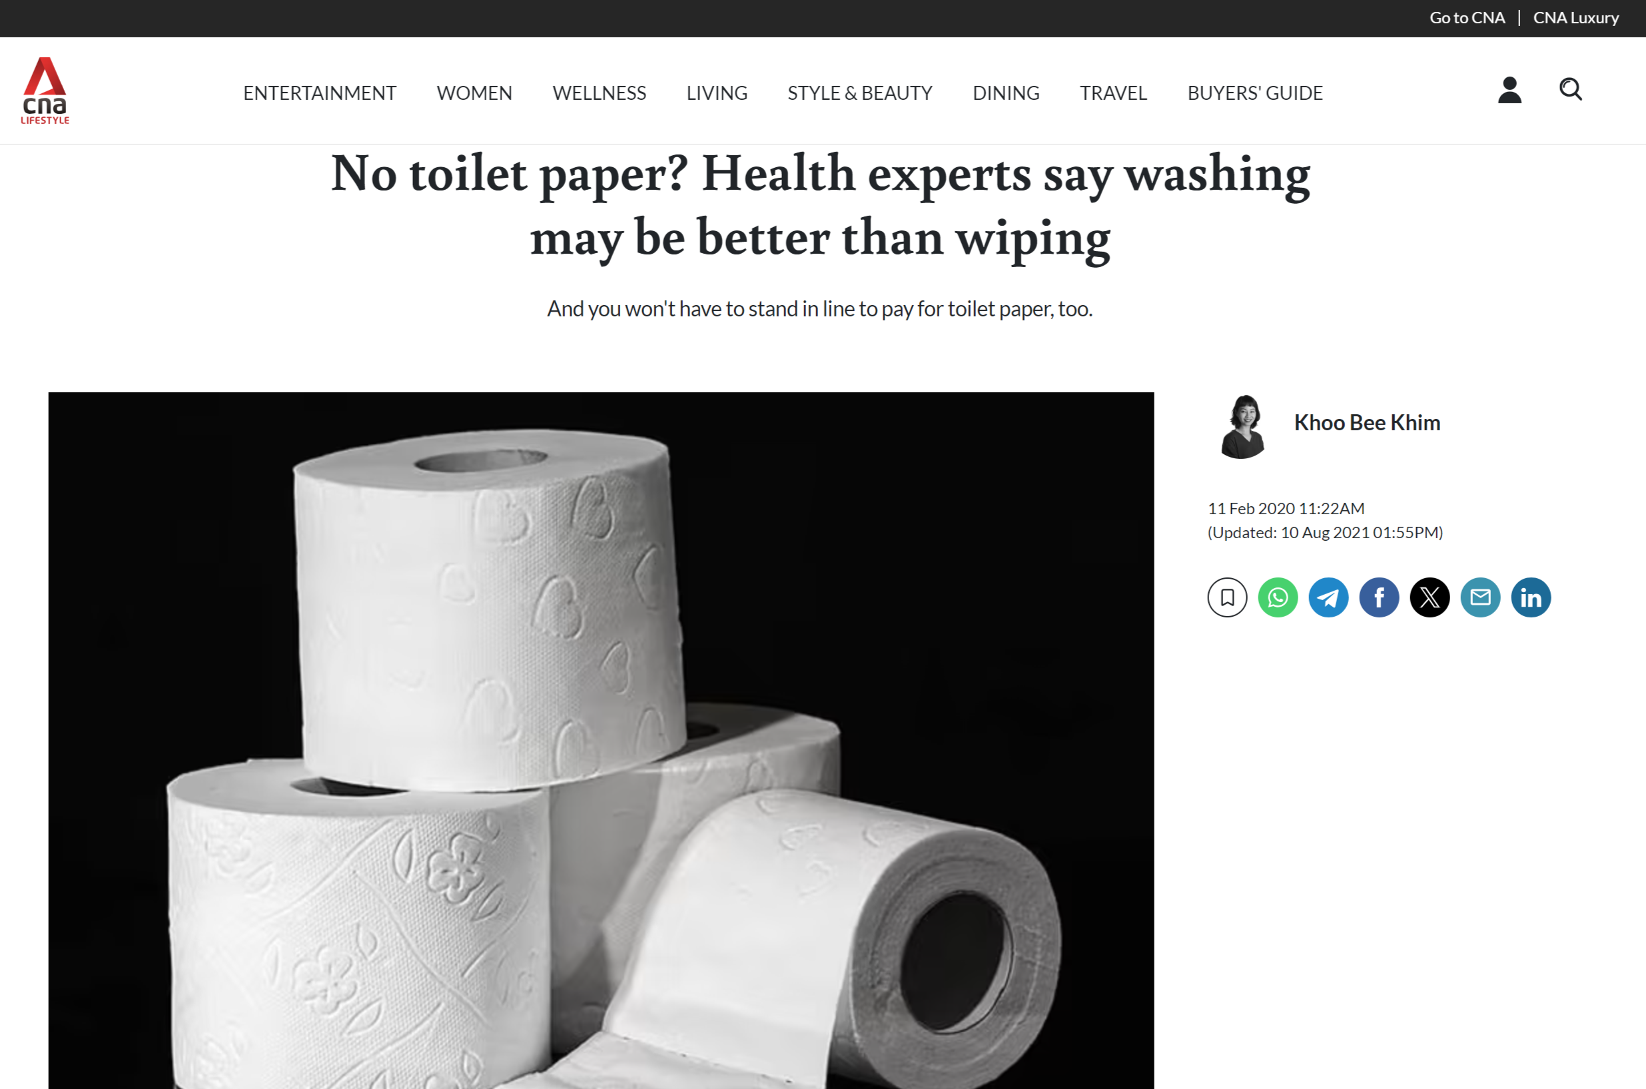Image resolution: width=1646 pixels, height=1089 pixels.
Task: Open the user account icon
Action: coord(1510,91)
